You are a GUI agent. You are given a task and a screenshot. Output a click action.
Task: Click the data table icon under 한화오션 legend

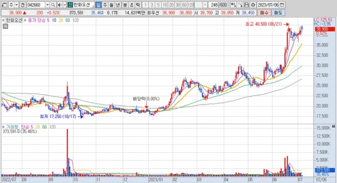[x=6, y=27]
